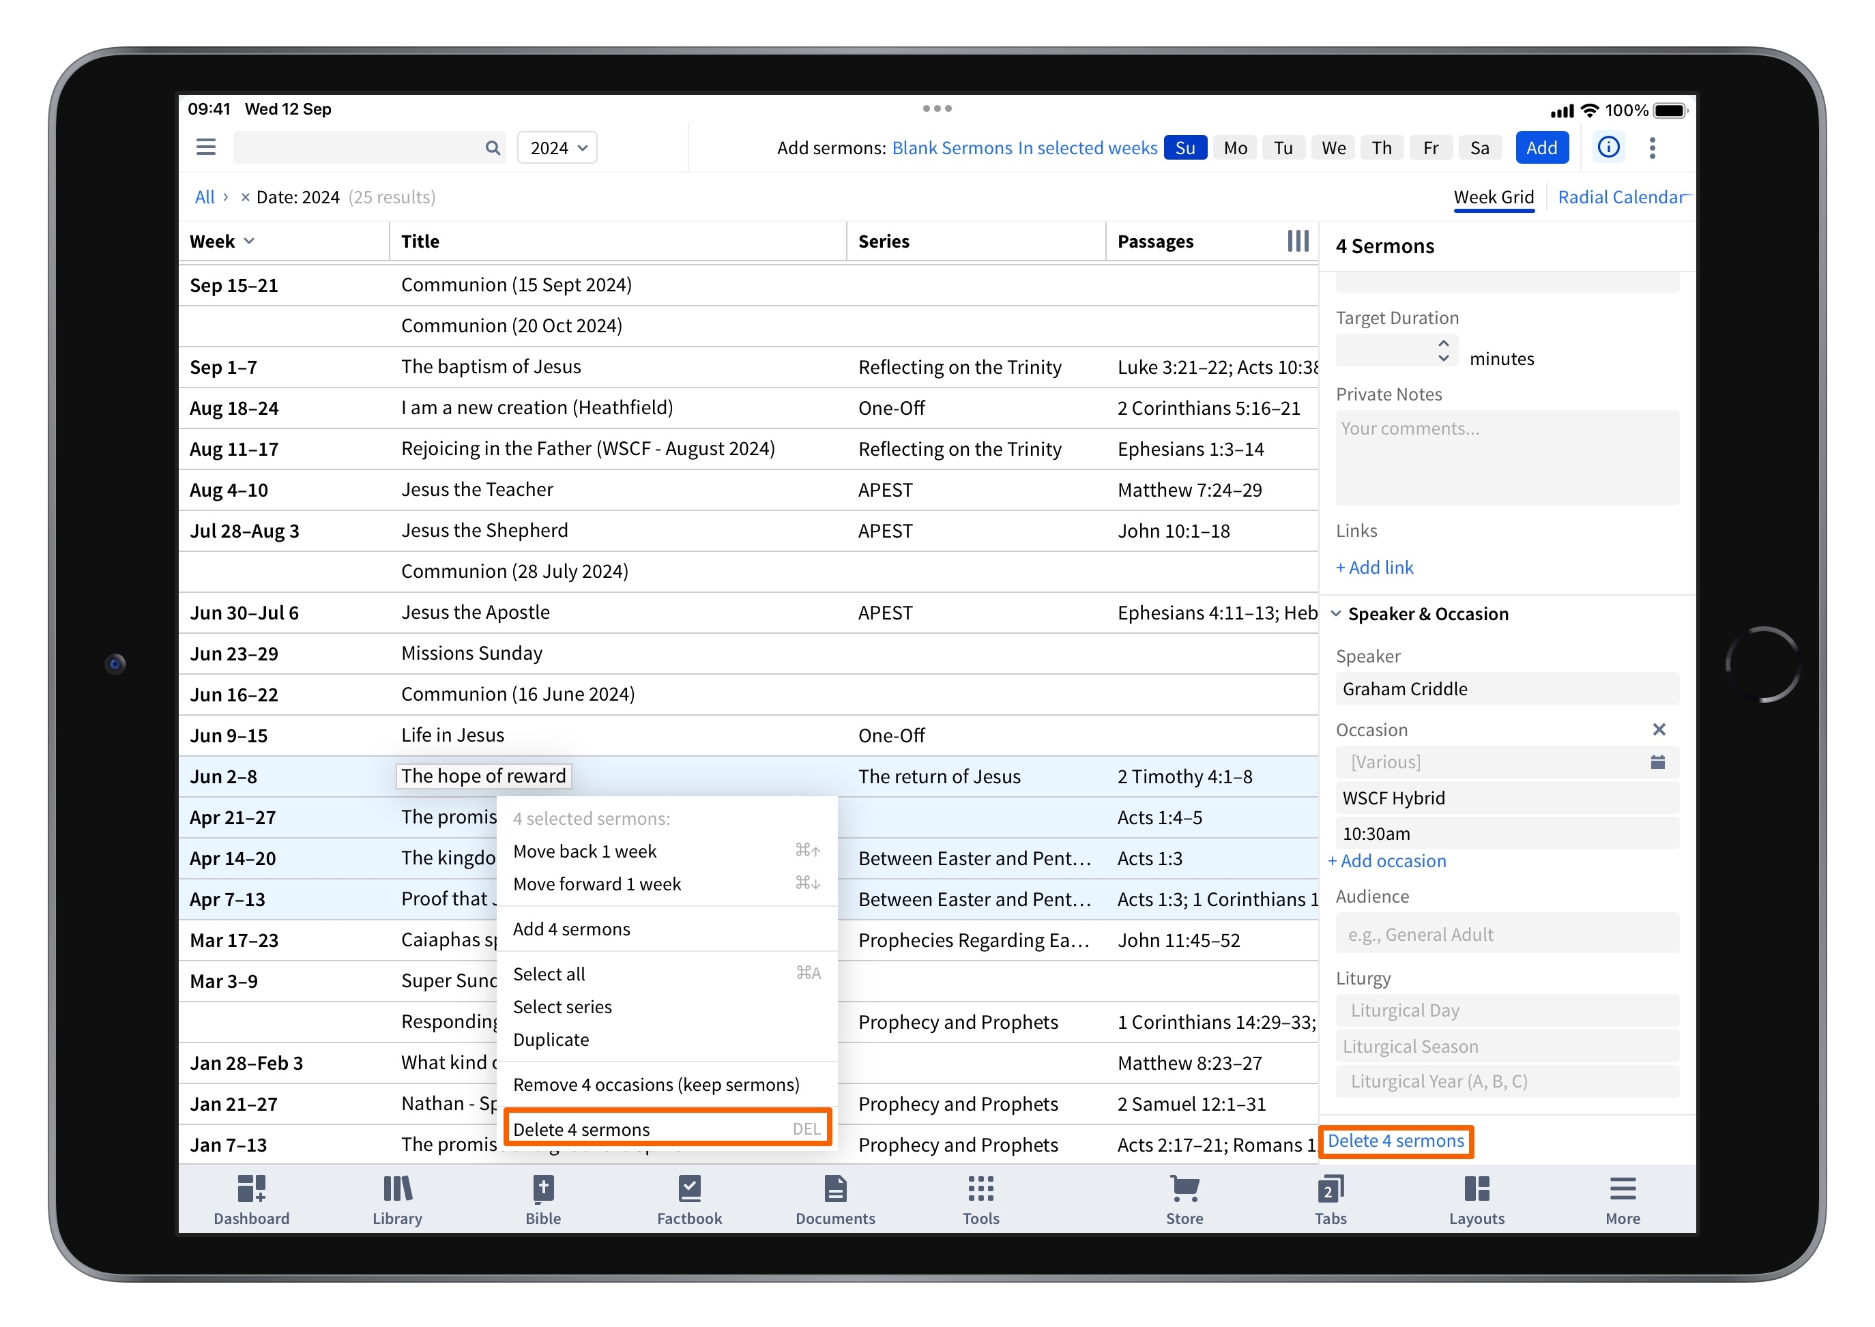This screenshot has height=1327, width=1875.
Task: Open the info panel icon
Action: coord(1608,148)
